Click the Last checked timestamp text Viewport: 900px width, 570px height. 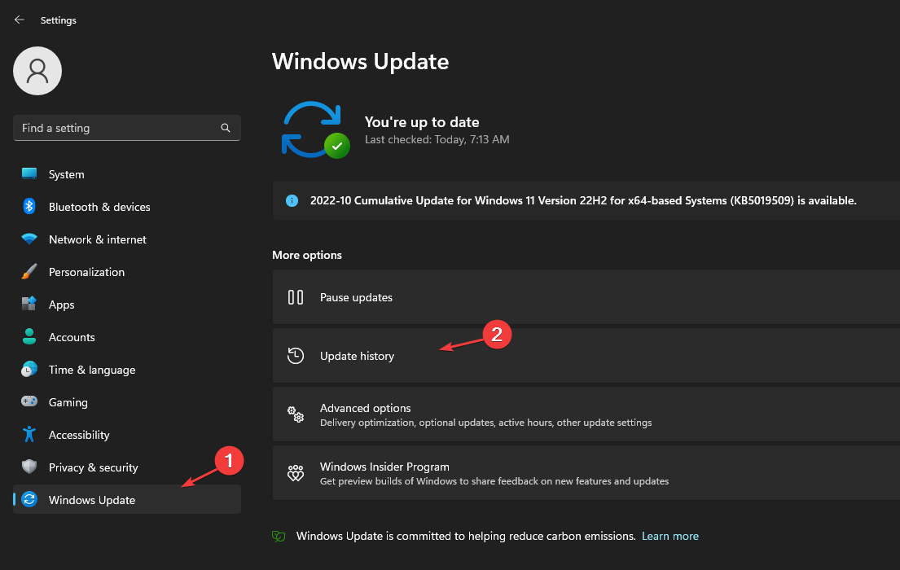[x=437, y=139]
